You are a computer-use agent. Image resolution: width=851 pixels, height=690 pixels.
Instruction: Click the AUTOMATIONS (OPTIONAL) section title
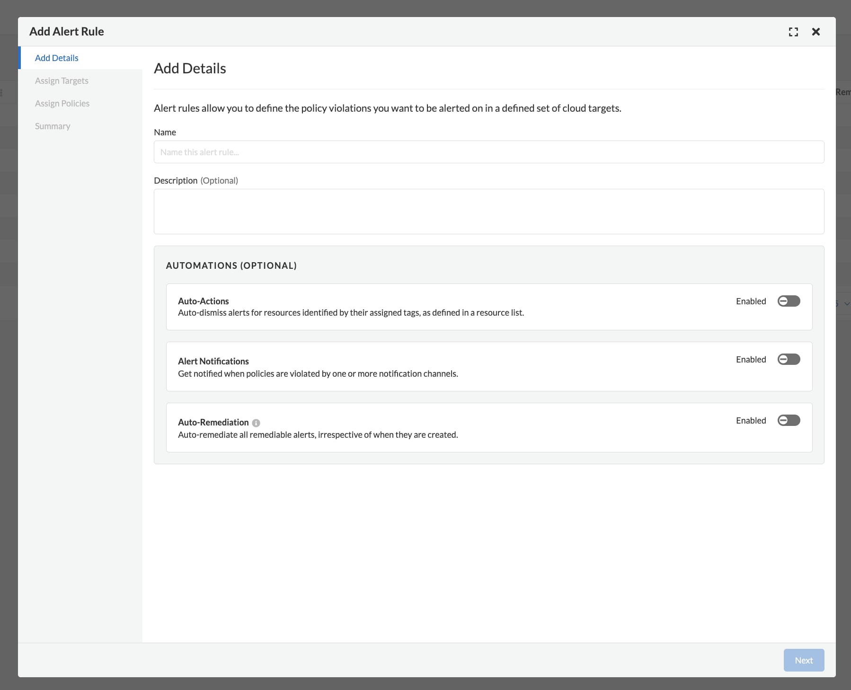(x=231, y=265)
